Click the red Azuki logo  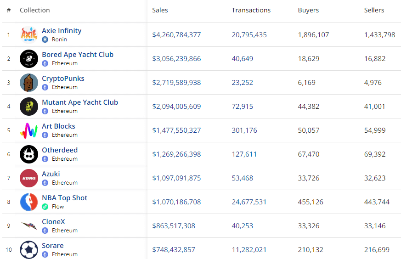tap(28, 178)
